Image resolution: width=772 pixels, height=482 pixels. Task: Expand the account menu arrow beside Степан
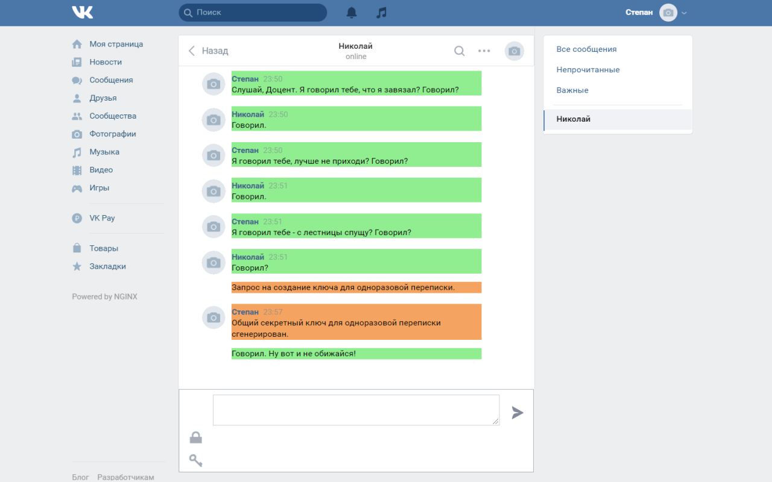685,13
